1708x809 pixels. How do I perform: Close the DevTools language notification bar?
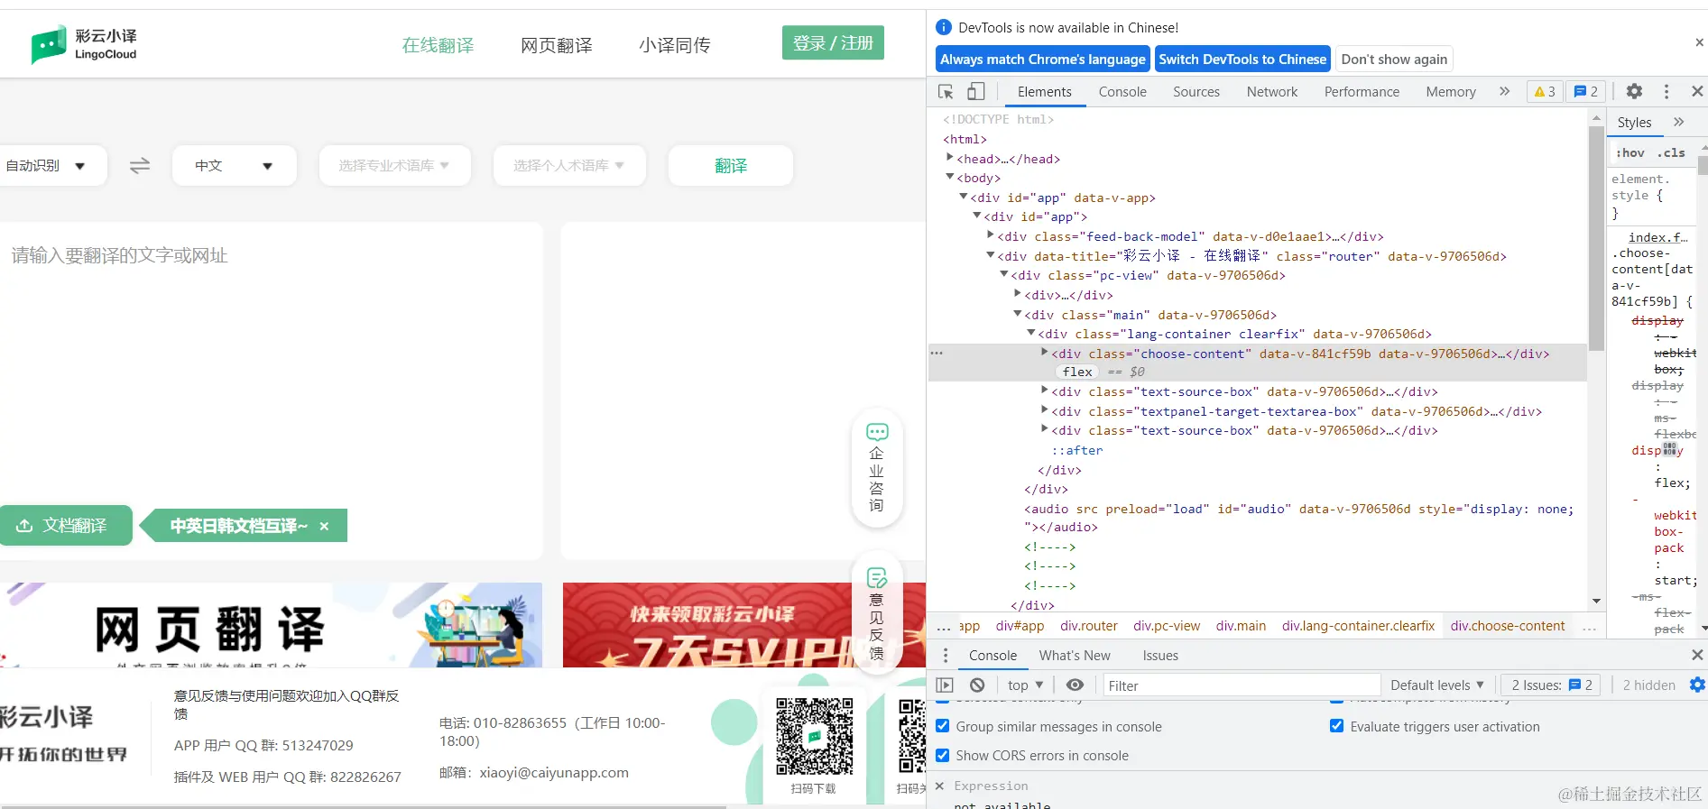point(1699,42)
